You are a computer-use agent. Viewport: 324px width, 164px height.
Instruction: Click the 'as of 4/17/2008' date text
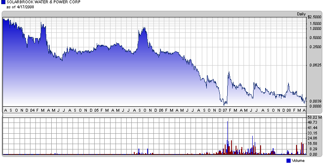pyautogui.click(x=20, y=7)
